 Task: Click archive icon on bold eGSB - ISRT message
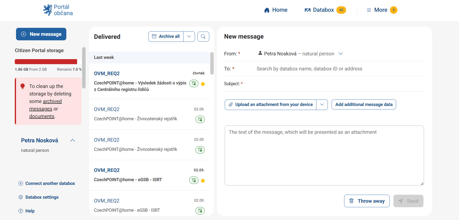pyautogui.click(x=194, y=180)
